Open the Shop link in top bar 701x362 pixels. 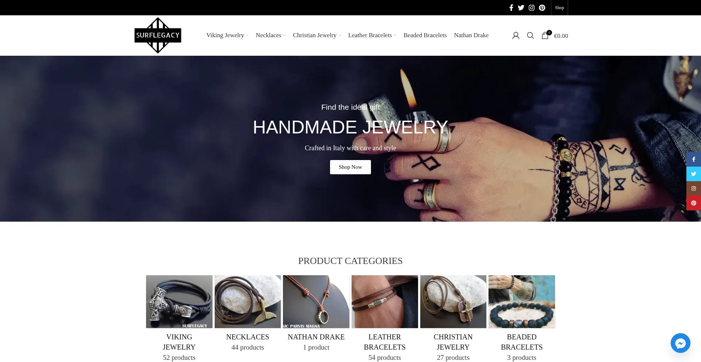click(559, 8)
